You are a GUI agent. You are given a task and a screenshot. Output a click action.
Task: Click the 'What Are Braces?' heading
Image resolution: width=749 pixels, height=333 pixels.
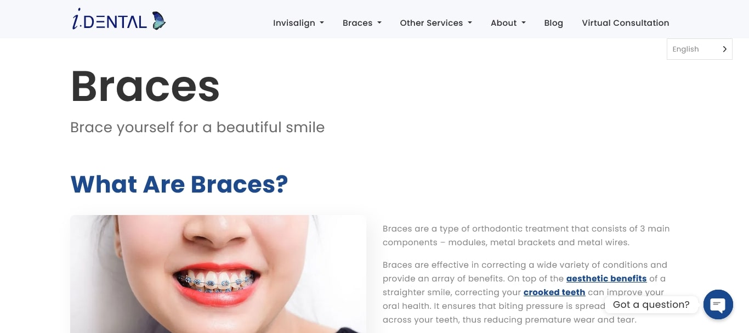179,184
